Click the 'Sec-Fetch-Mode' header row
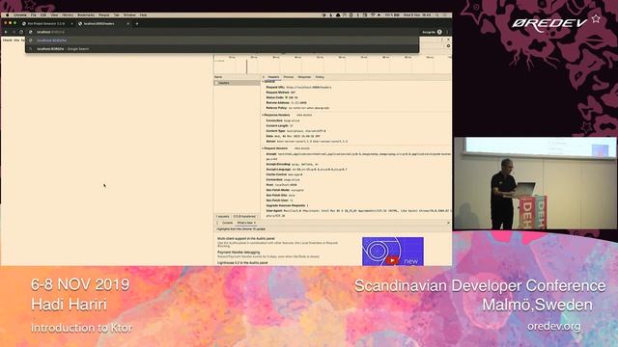Viewport: 618px width, 347px height. [285, 190]
